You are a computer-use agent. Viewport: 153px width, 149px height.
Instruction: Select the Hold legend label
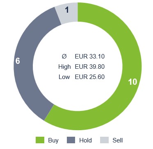pos(85,140)
